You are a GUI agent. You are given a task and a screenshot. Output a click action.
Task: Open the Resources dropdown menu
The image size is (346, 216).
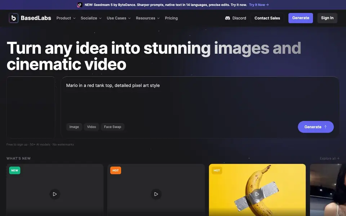pyautogui.click(x=148, y=18)
